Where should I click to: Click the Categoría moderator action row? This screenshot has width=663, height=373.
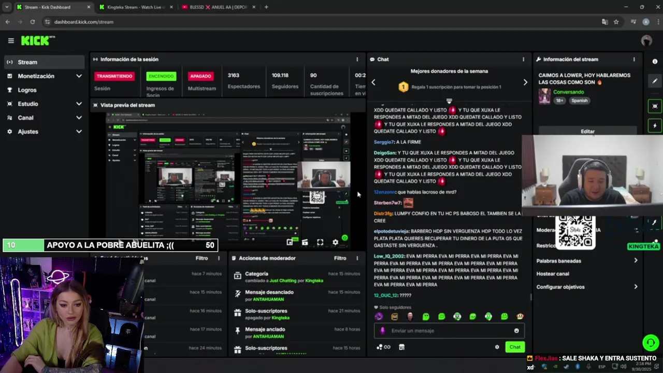pyautogui.click(x=296, y=277)
